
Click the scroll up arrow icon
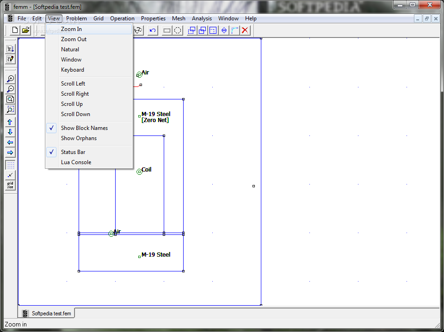coord(10,122)
